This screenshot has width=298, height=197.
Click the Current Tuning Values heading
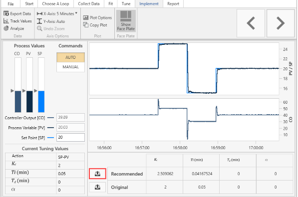45,149
